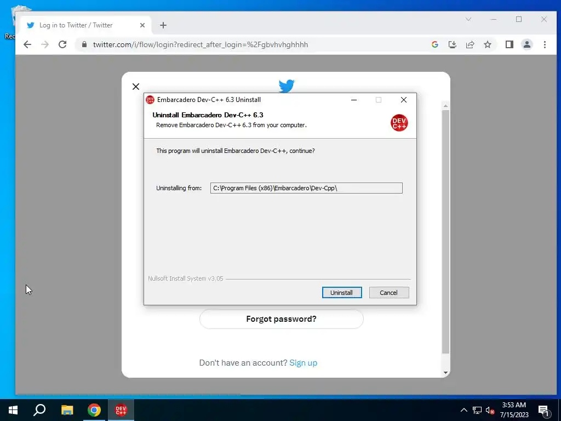Close the Dev-C++ Uninstall dialog
Image resolution: width=561 pixels, height=421 pixels.
coord(404,100)
